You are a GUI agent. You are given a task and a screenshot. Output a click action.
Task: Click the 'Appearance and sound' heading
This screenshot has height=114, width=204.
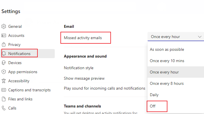[85, 56]
